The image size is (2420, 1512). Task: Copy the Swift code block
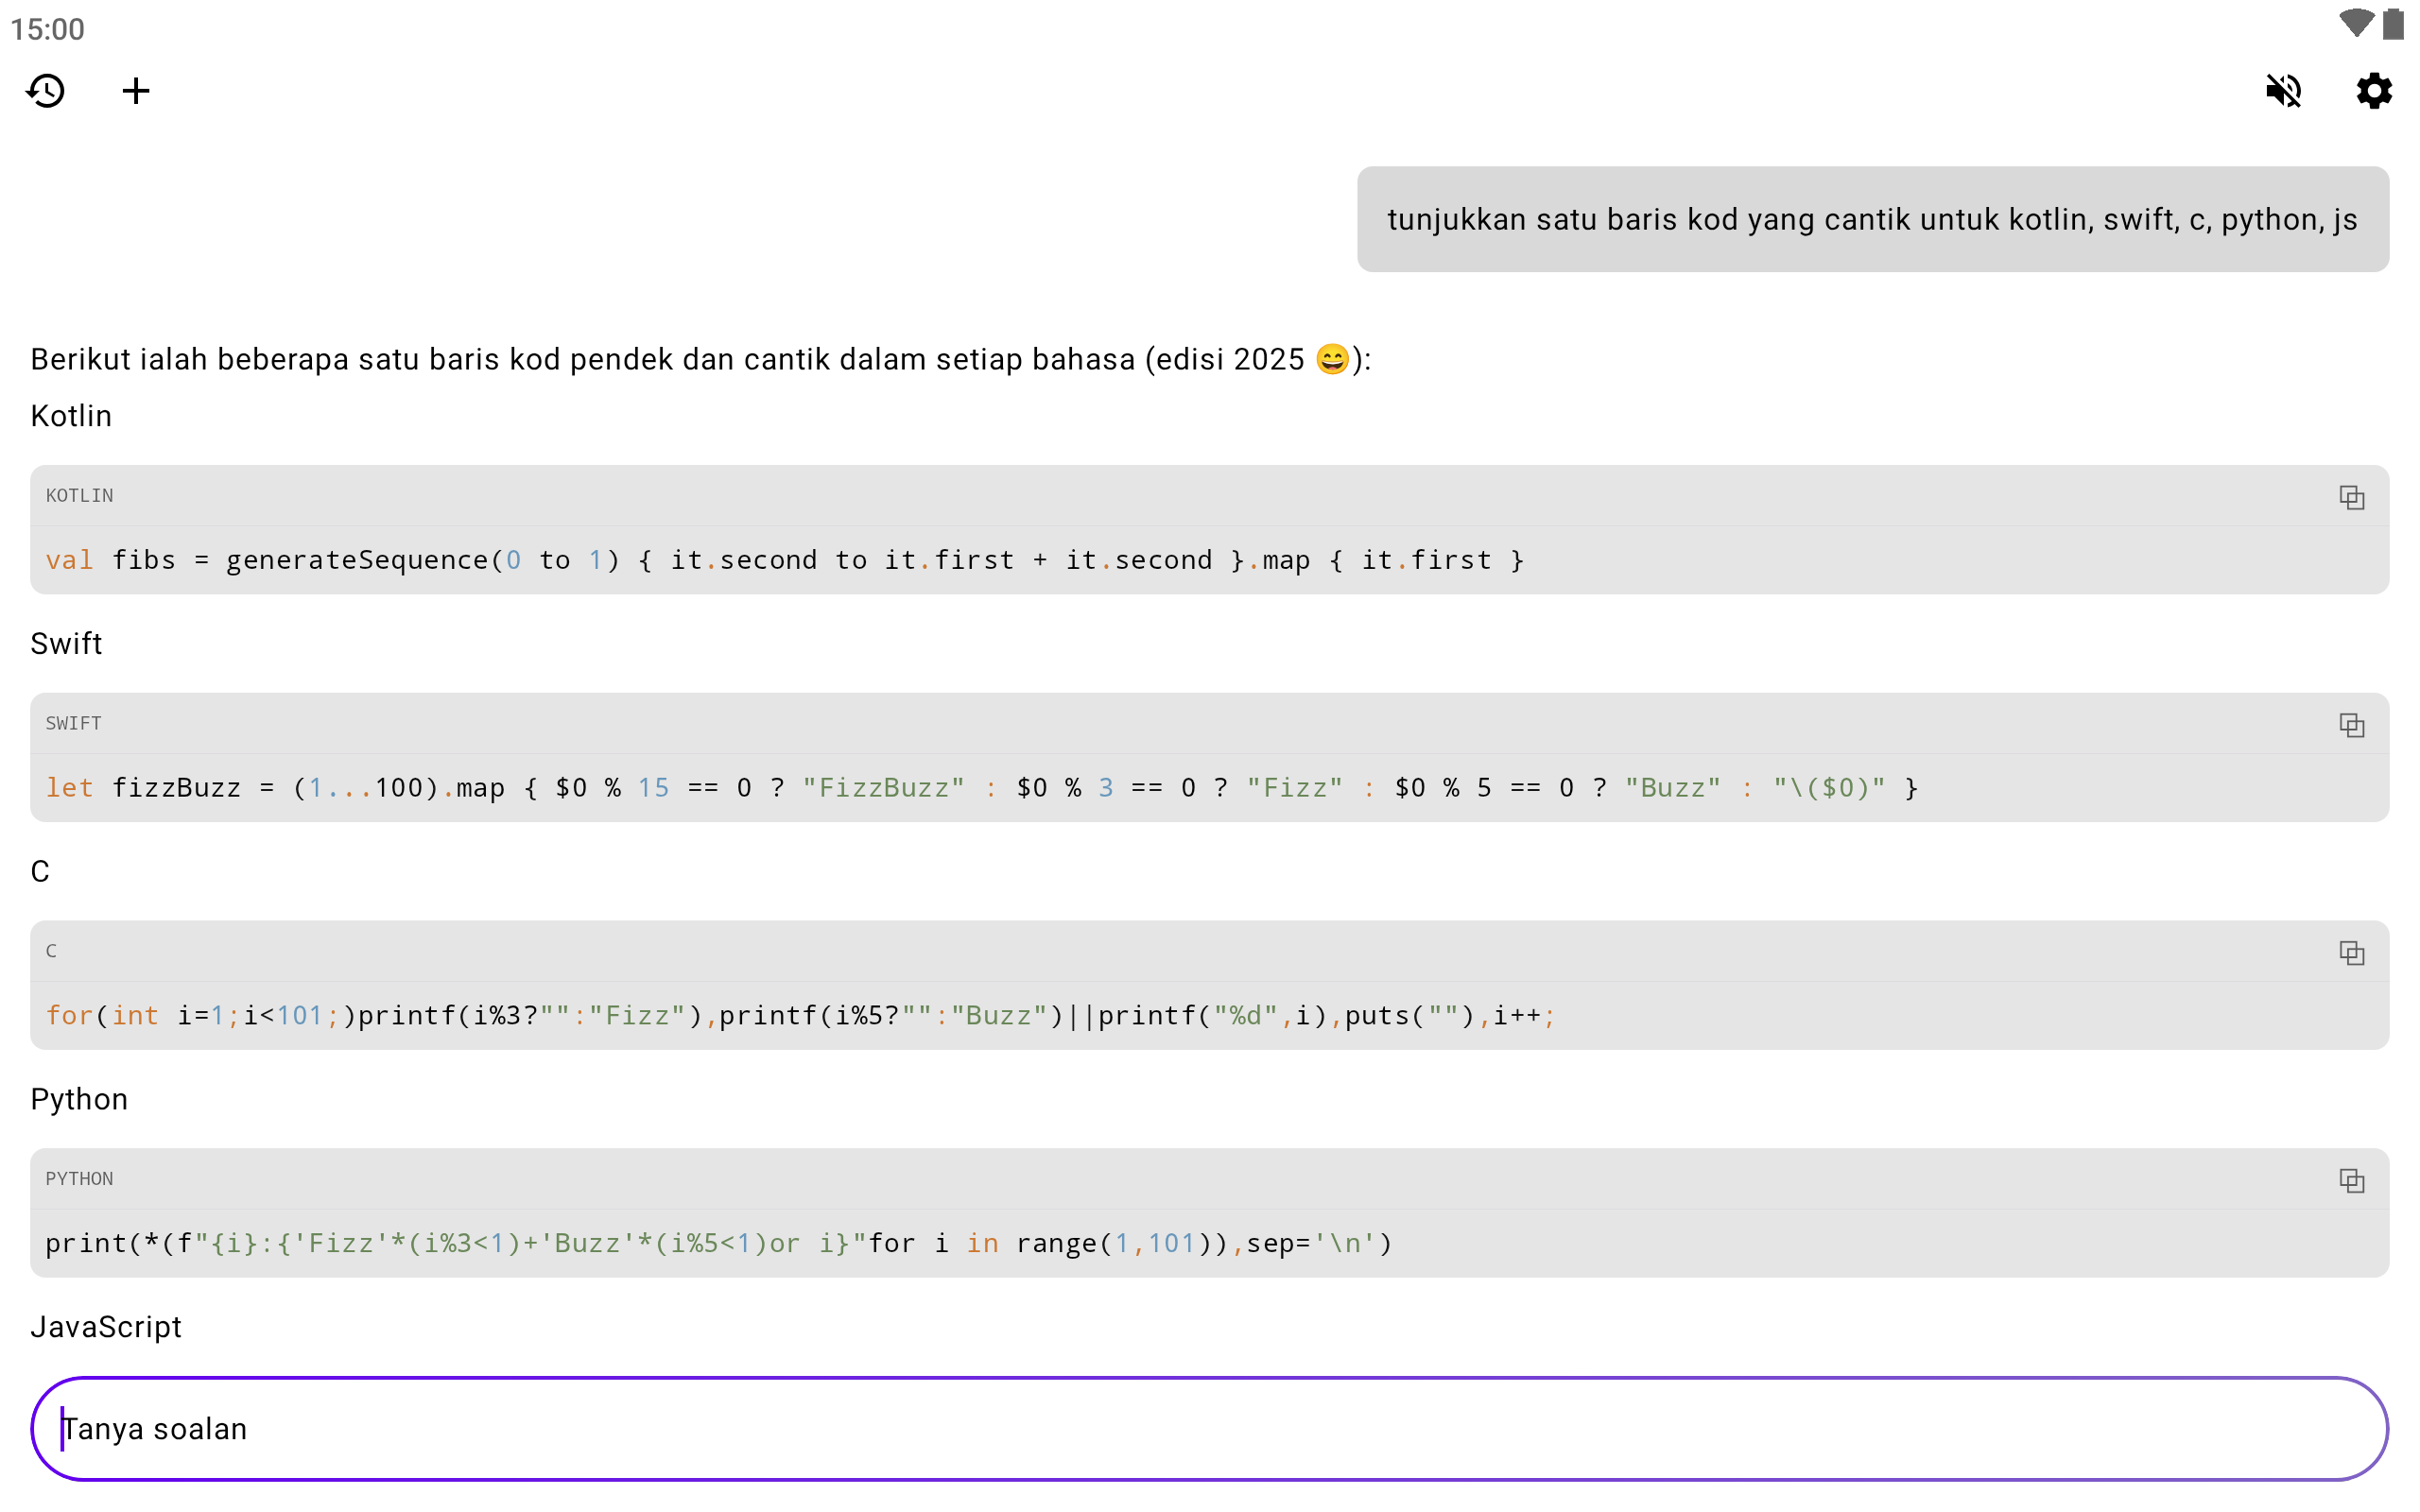2351,725
